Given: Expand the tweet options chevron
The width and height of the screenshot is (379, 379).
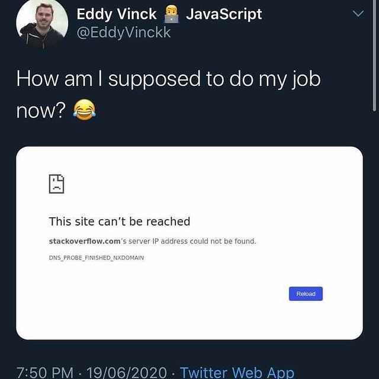Looking at the screenshot, I should pyautogui.click(x=358, y=14).
